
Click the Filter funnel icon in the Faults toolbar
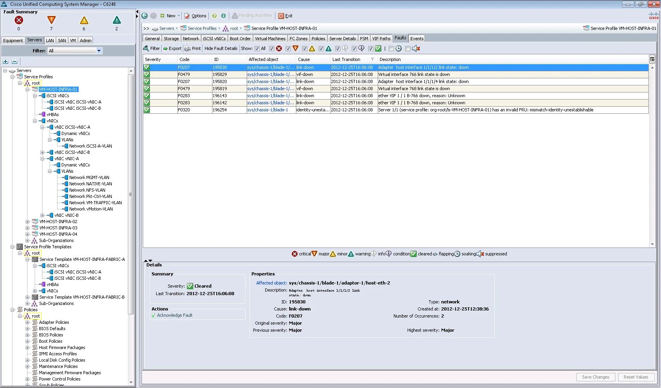coord(146,48)
